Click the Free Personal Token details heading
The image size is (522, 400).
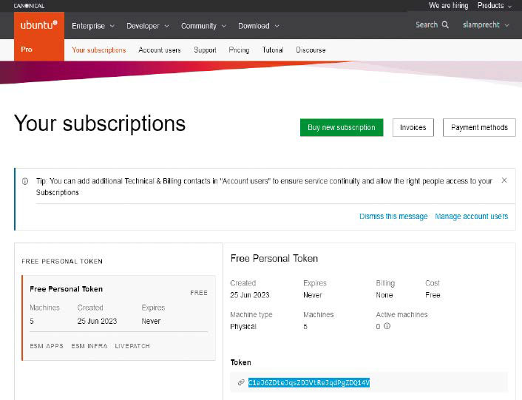(x=274, y=259)
